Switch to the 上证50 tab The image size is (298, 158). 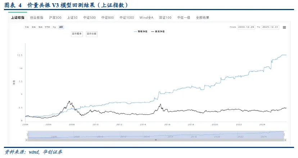pos(72,18)
